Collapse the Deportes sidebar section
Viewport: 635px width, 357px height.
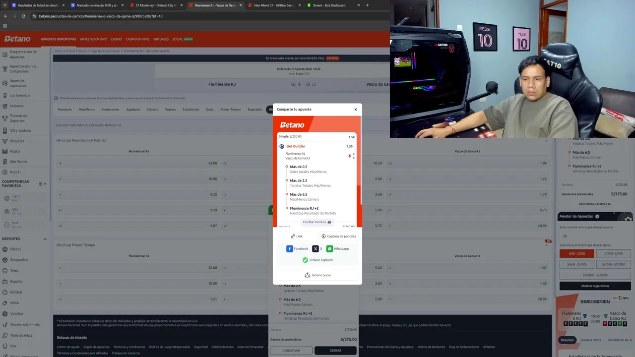45,239
